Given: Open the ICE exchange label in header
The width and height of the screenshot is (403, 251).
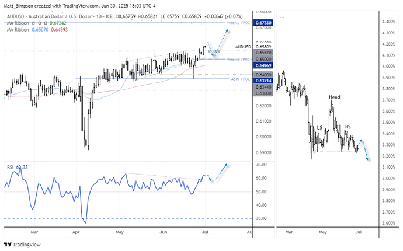Looking at the screenshot, I should tap(109, 16).
